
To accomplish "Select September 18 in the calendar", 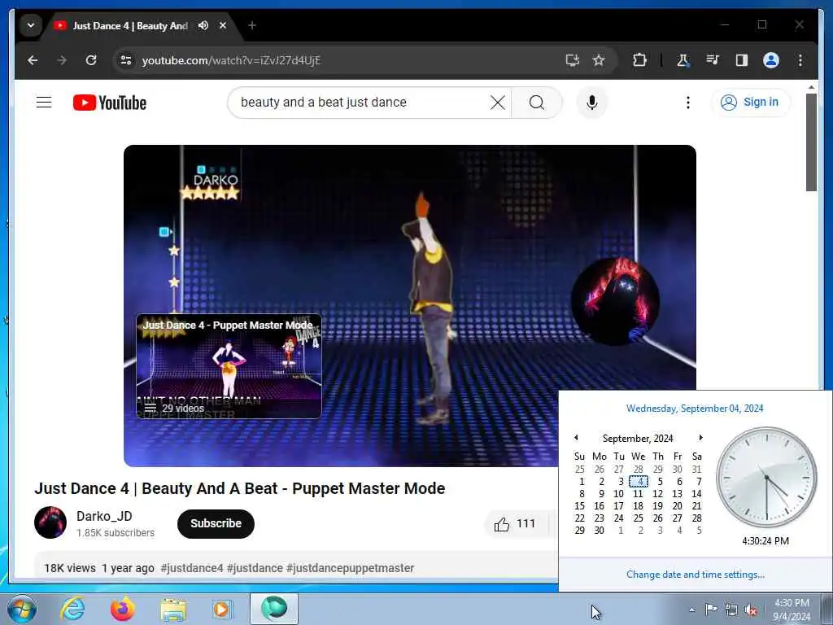I will [x=639, y=506].
